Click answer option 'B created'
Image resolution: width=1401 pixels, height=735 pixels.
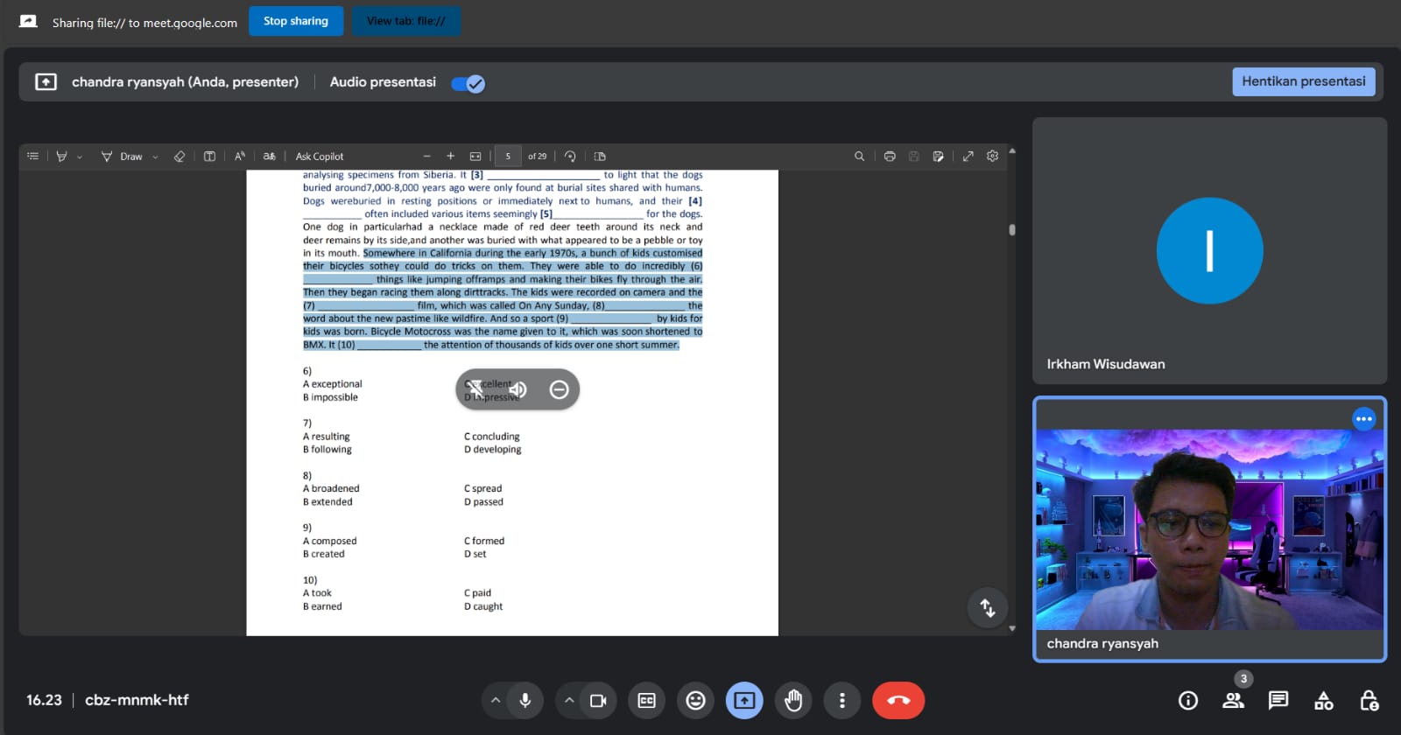click(x=324, y=554)
